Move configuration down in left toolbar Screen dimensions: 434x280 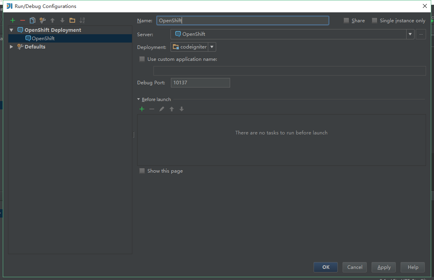(62, 20)
